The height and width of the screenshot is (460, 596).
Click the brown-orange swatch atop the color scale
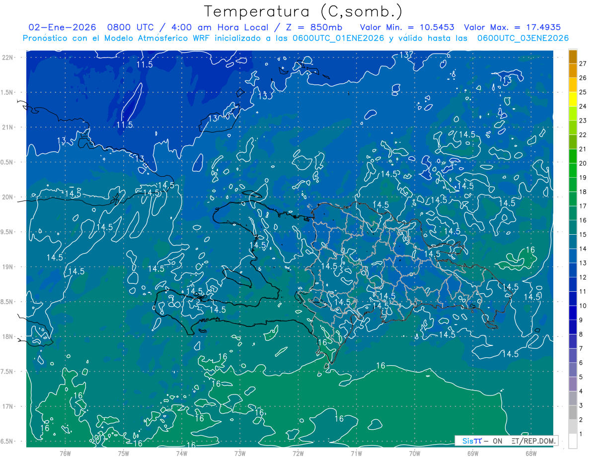coord(573,58)
